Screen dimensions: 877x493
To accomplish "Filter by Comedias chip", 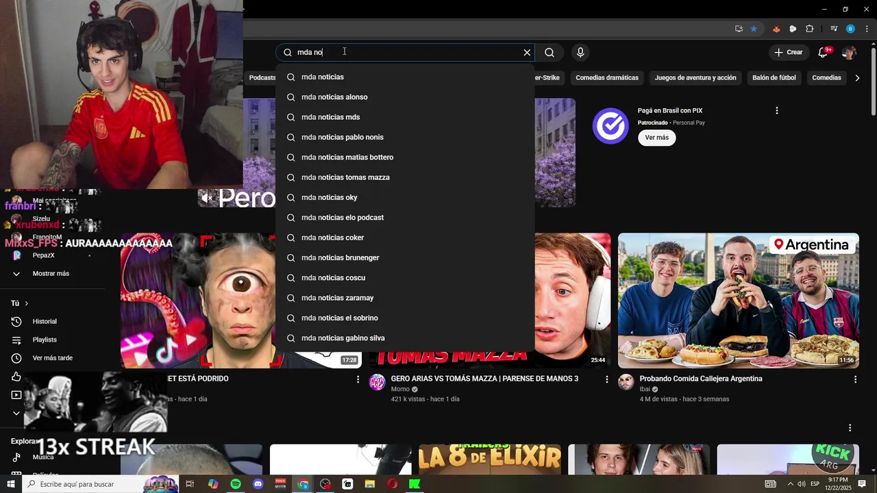I will [826, 78].
